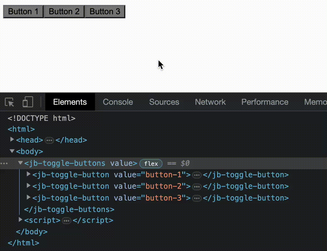Click the ellipsis inside the script element
This screenshot has width=327, height=251.
tap(66, 220)
